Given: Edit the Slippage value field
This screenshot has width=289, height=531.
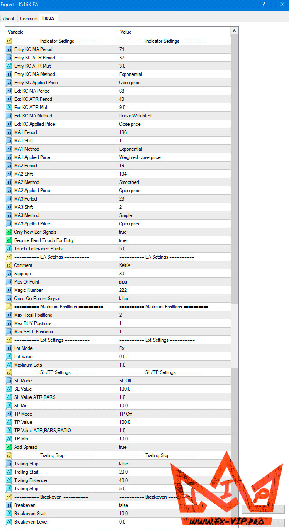Looking at the screenshot, I should coord(174,274).
